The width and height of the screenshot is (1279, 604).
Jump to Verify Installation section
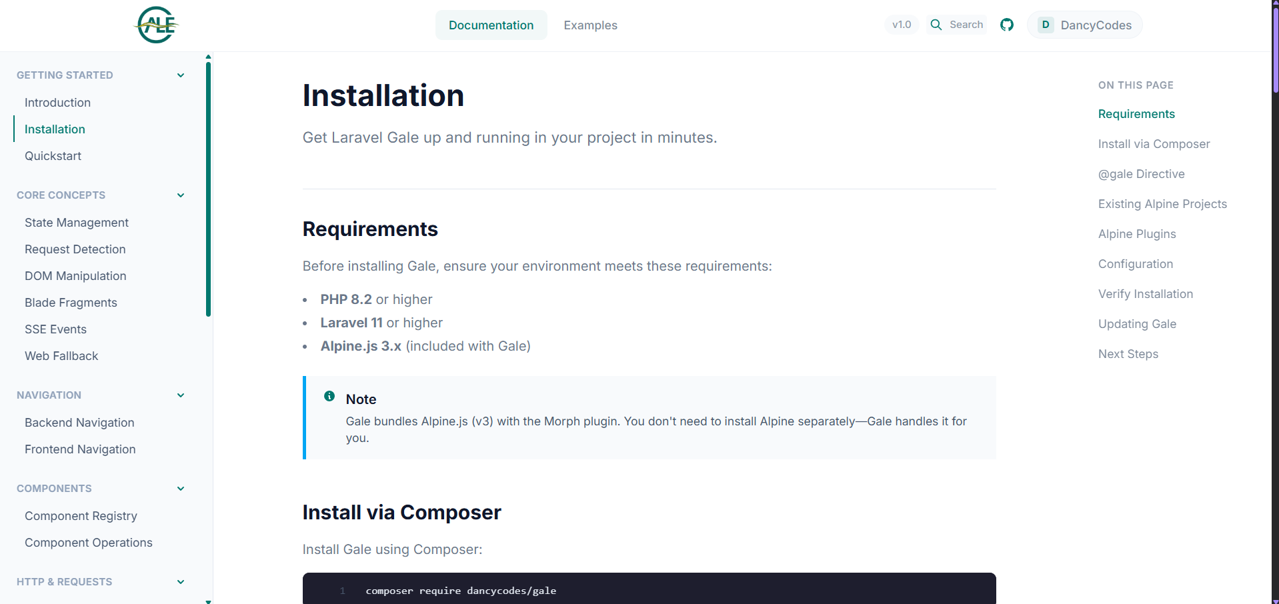pyautogui.click(x=1146, y=294)
